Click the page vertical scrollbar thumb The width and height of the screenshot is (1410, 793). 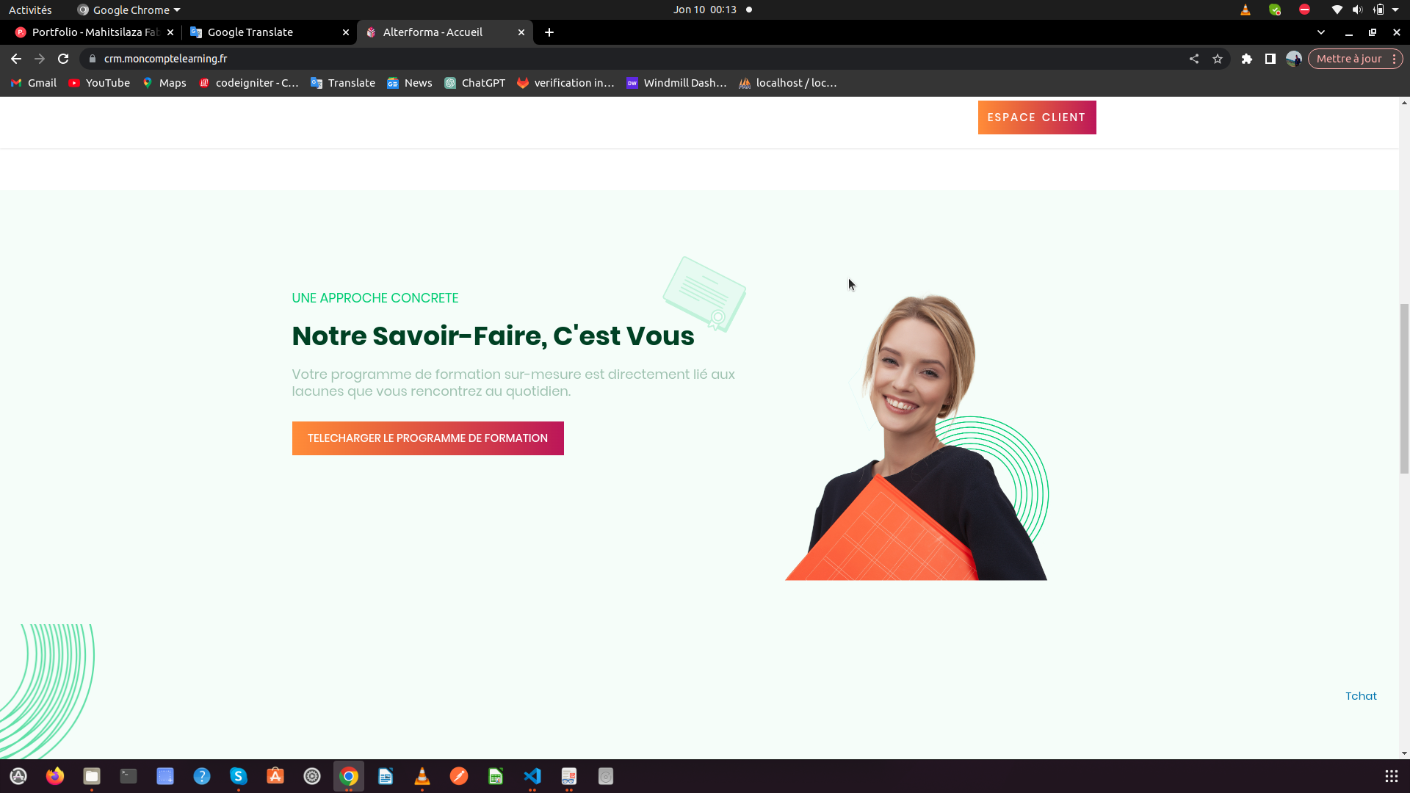pos(1404,388)
